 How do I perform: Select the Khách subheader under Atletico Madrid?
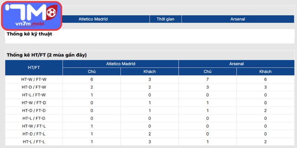150,71
